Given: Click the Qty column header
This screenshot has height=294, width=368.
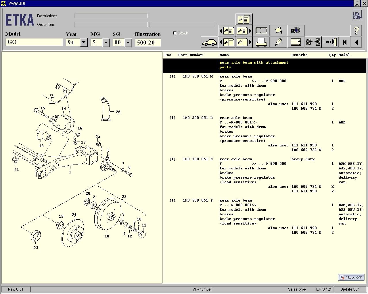Looking at the screenshot, I should click(333, 55).
